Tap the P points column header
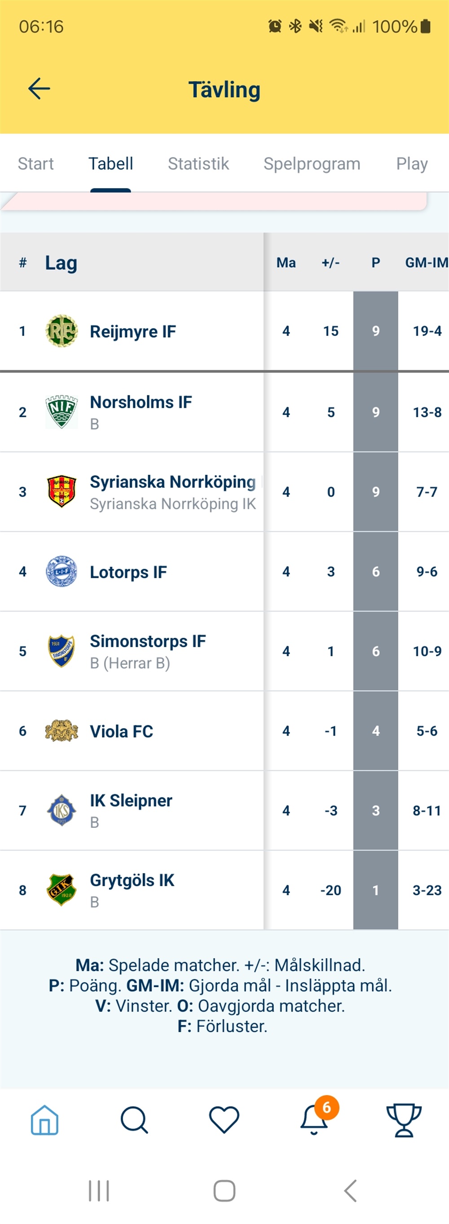Image resolution: width=449 pixels, height=1224 pixels. click(375, 263)
